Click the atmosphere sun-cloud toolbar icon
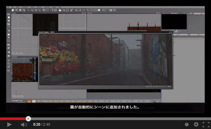 click(x=60, y=10)
